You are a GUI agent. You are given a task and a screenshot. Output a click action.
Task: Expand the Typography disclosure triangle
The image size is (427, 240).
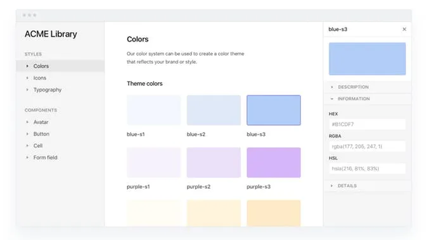point(27,90)
